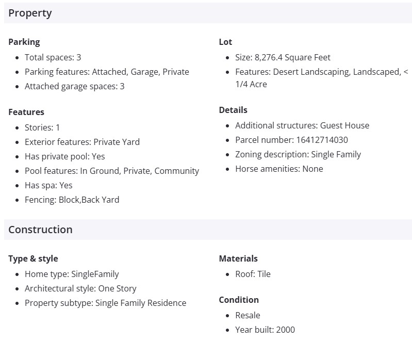
Task: Click Attached garage spaces: 3 line
Action: 74,86
